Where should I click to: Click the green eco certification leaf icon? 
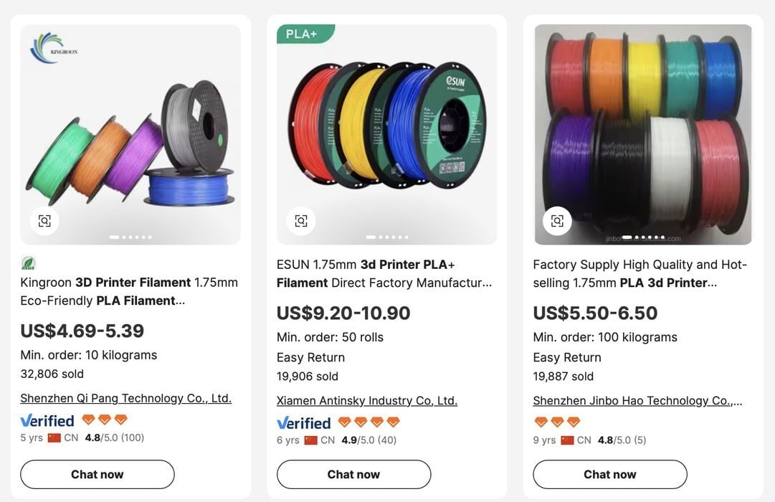[x=28, y=263]
